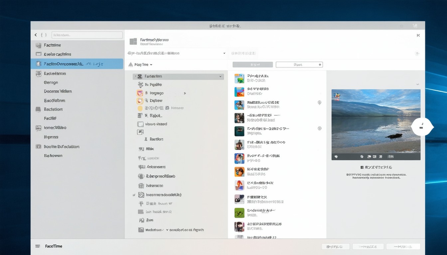
Task: Select the green avatar contact in the list
Action: [x=239, y=213]
